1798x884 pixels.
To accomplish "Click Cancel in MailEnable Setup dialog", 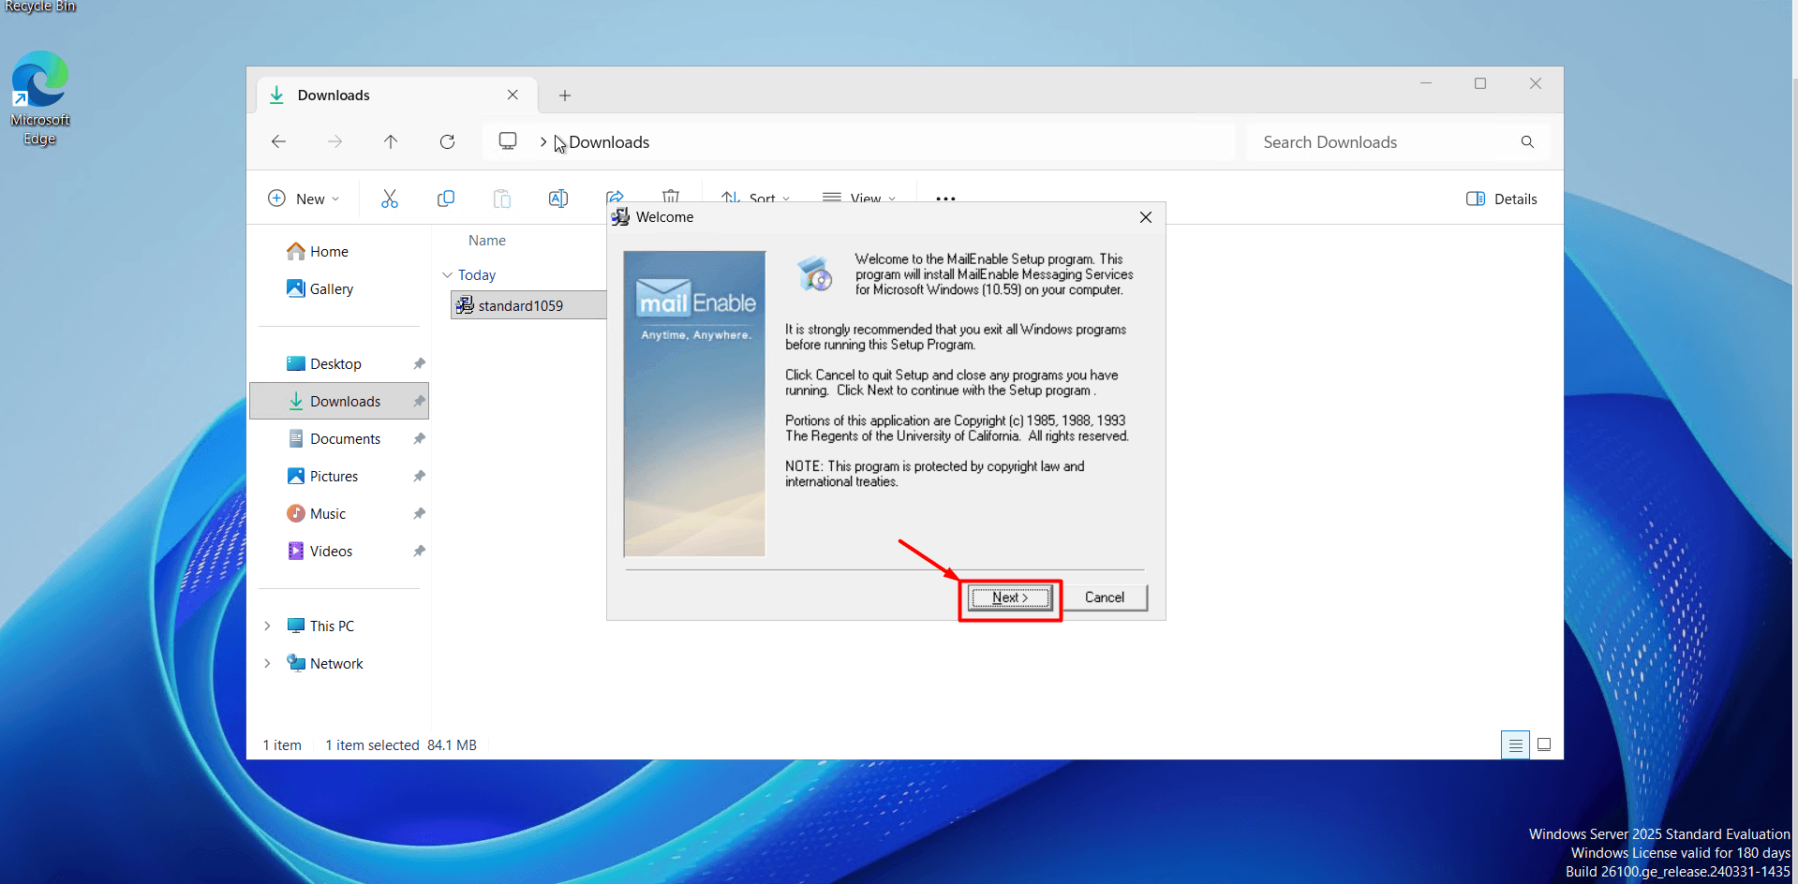I will (x=1104, y=597).
